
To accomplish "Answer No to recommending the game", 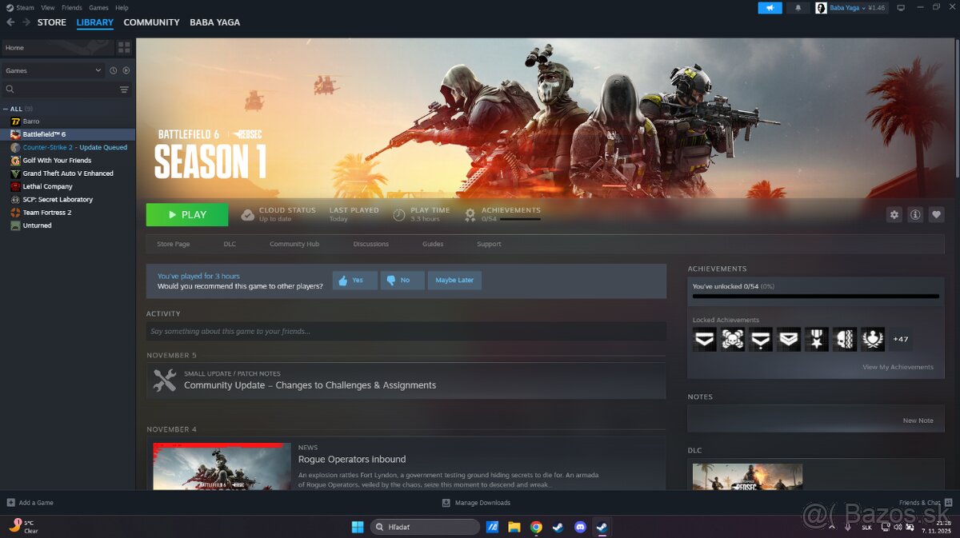I will pyautogui.click(x=402, y=280).
